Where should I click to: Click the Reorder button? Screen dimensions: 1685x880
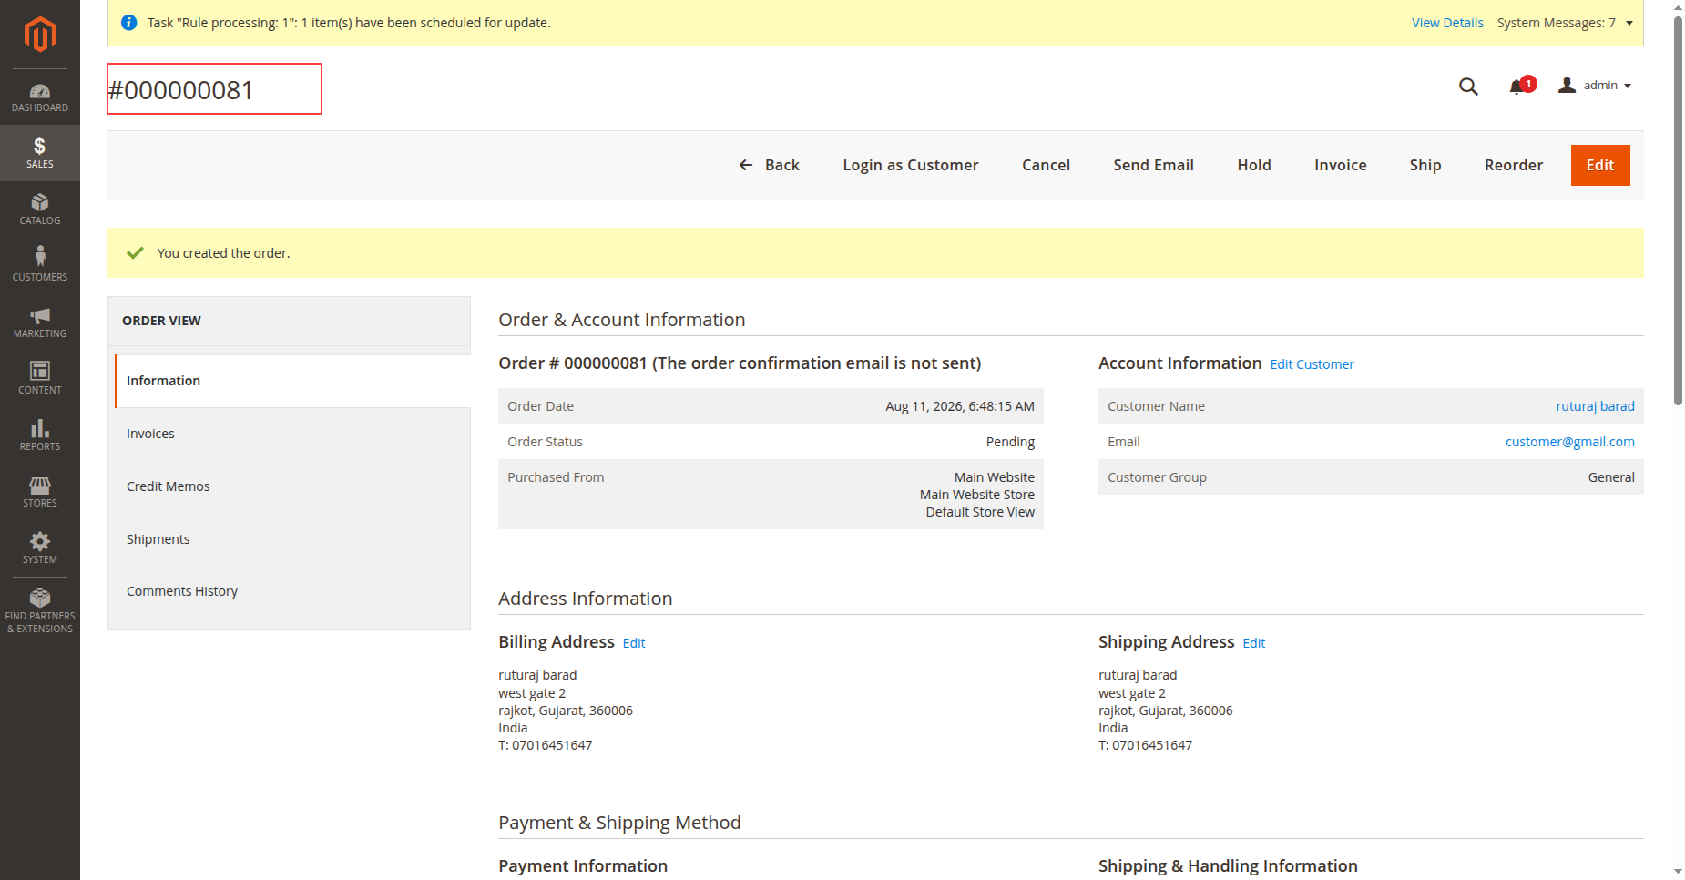(1514, 165)
